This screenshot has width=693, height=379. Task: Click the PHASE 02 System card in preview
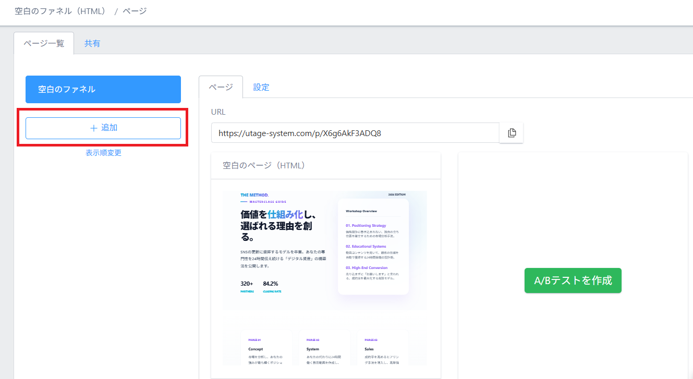(x=325, y=348)
